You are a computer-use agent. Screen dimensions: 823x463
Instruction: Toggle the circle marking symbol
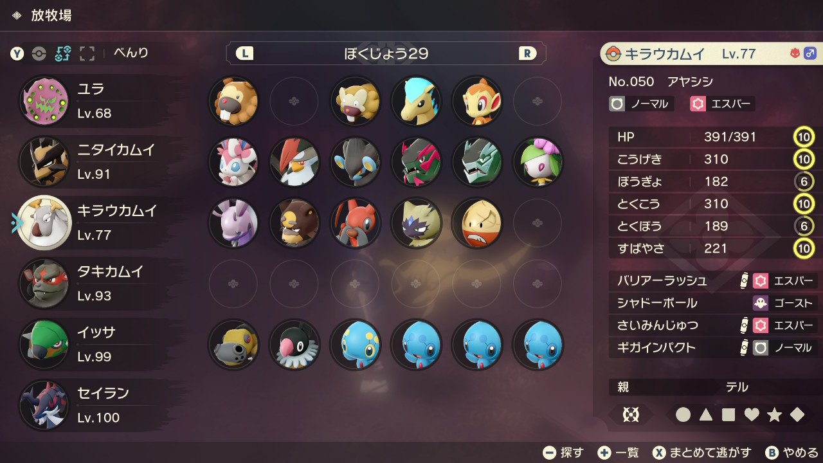point(683,415)
